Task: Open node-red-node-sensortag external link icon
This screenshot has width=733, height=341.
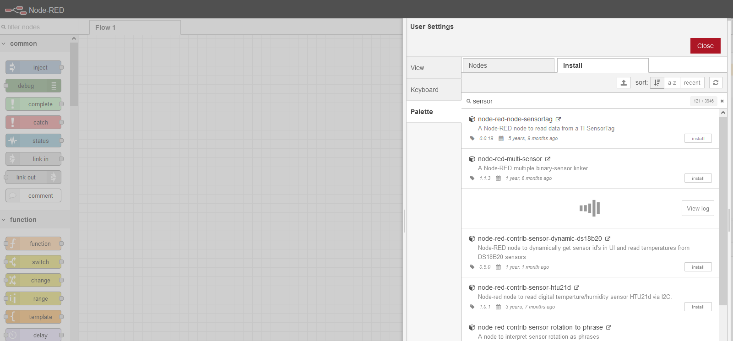Action: click(x=559, y=119)
